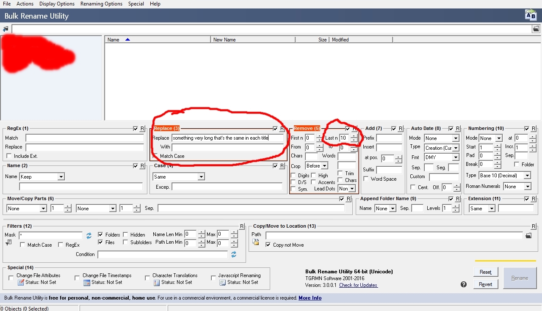Click the Mask filter input field
542x311 pixels.
point(50,235)
